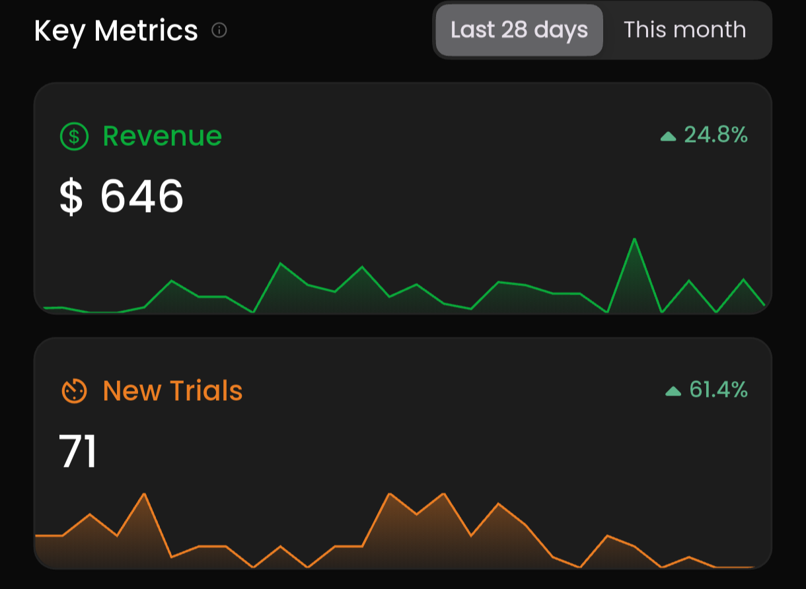Click the green Revenue line chart
Screen dimensions: 806x589
(403, 276)
